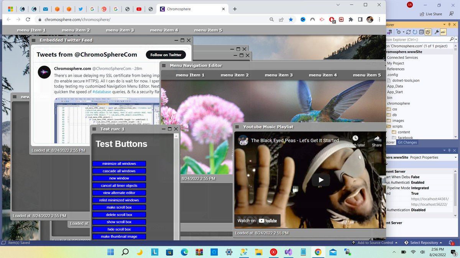Click the red fast-forward extension icon
The width and height of the screenshot is (460, 258).
click(x=341, y=19)
